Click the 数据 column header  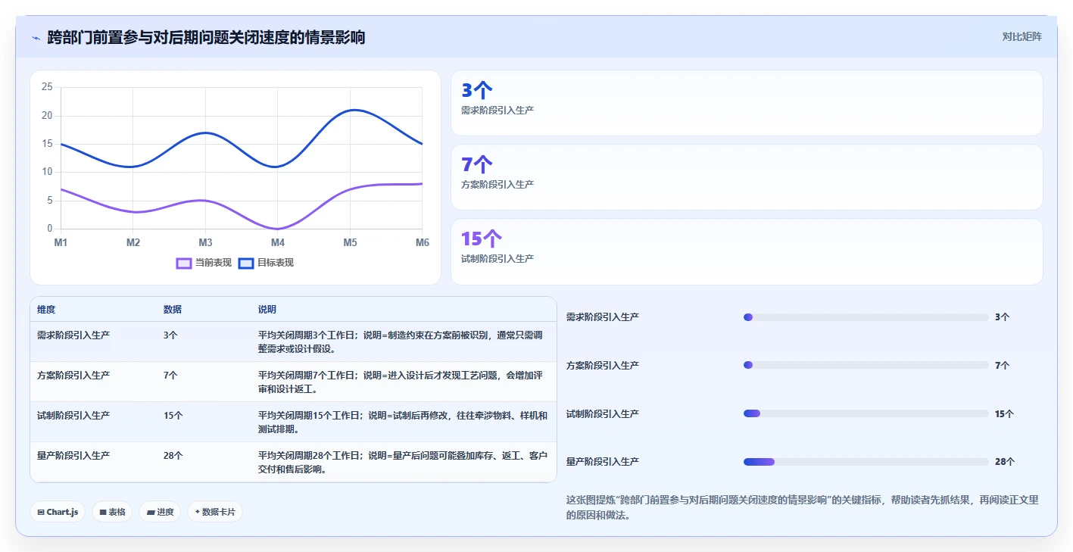pos(173,310)
